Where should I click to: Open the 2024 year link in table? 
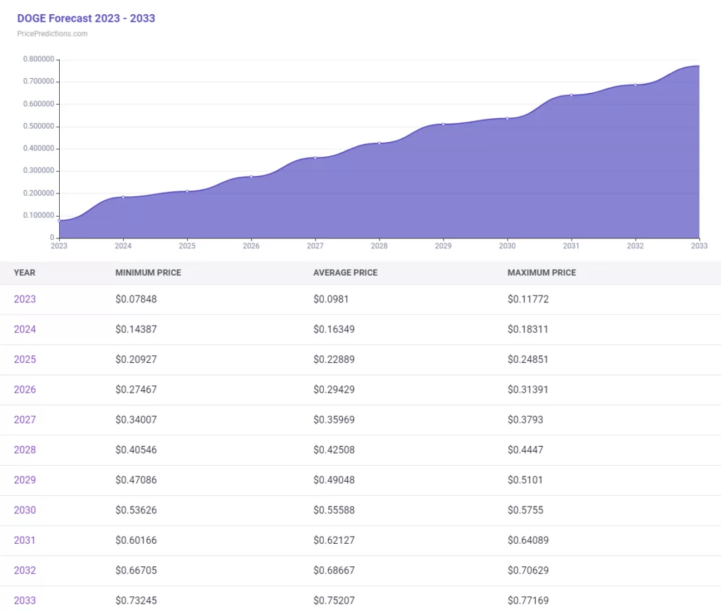pyautogui.click(x=25, y=329)
